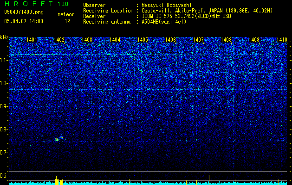Click the 1409 time marker

254,39
